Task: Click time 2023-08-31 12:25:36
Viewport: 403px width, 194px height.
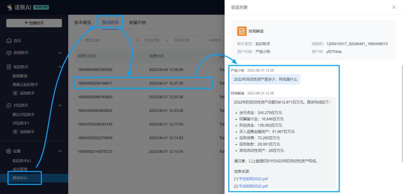Action: pyautogui.click(x=166, y=97)
